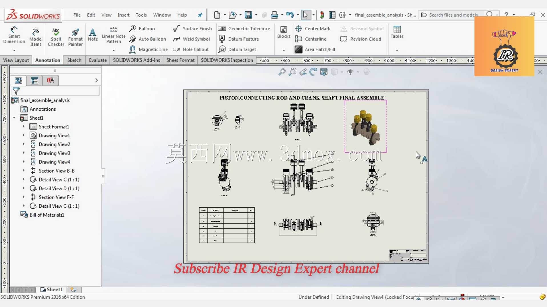Expand the Drawing View2 node
Viewport: 547px width, 307px height.
pyautogui.click(x=24, y=144)
